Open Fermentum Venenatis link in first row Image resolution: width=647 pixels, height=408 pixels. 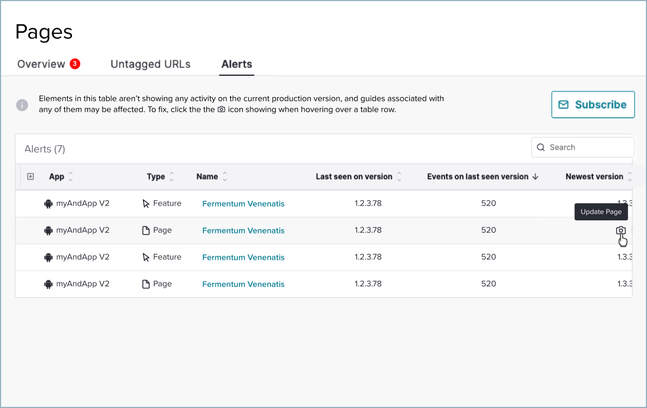pos(243,203)
